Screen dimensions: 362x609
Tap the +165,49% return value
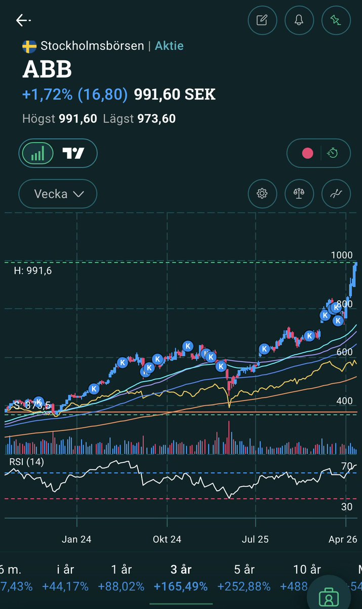tap(181, 587)
